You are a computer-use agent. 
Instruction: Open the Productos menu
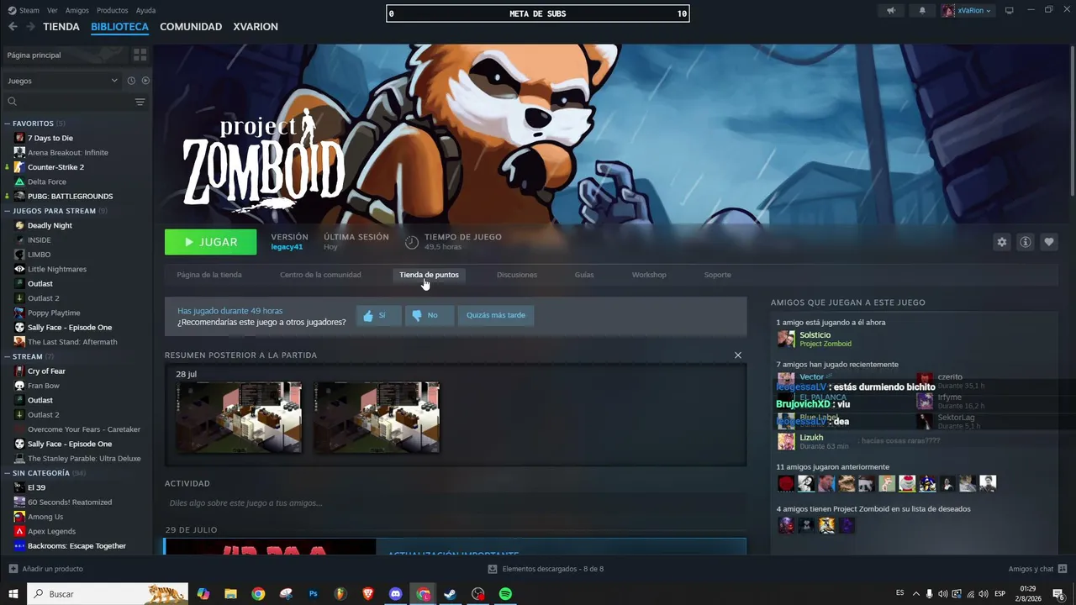pos(113,11)
